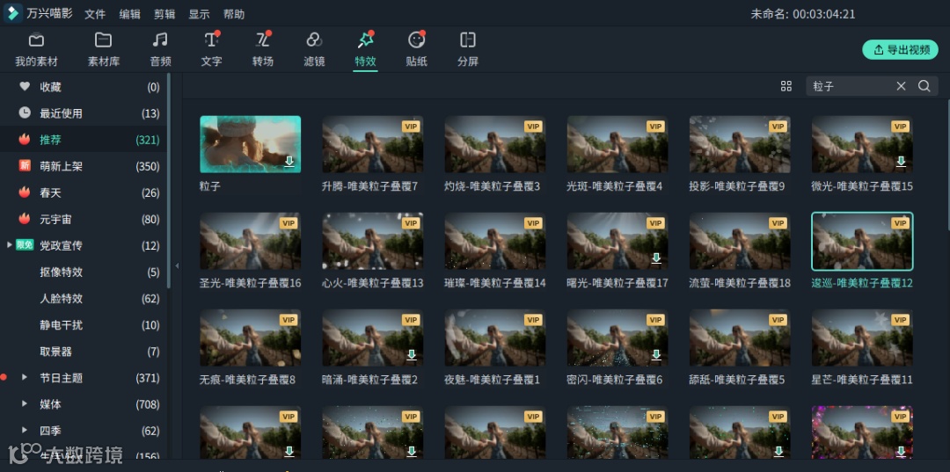Download the 微光-唯美粒子叠覆15 effect
This screenshot has height=472, width=950.
(x=901, y=162)
